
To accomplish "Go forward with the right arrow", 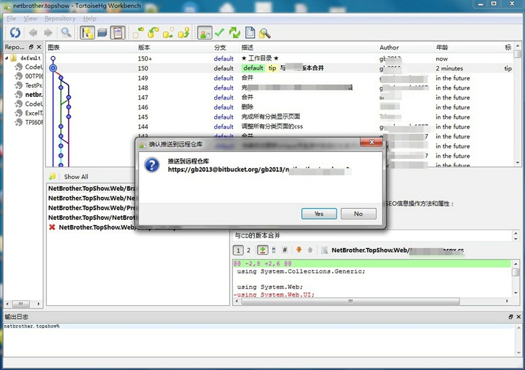I will tap(48, 33).
